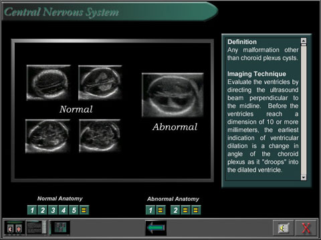Select Normal Anatomy image 3
Viewport: 321px width, 240px height.
pyautogui.click(x=53, y=210)
